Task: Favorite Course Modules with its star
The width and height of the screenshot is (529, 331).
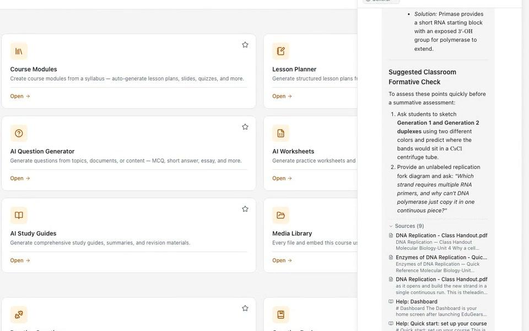Action: 245,45
